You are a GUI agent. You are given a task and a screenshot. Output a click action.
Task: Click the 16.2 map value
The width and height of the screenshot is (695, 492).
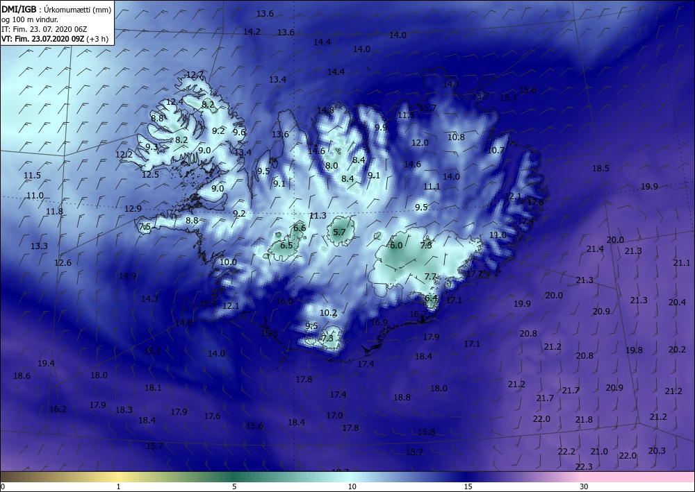(x=58, y=409)
